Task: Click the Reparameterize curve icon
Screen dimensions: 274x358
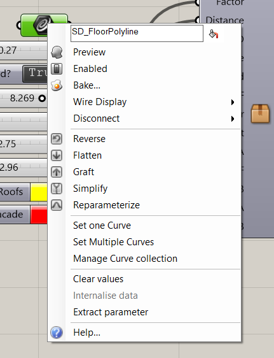Action: 57,205
